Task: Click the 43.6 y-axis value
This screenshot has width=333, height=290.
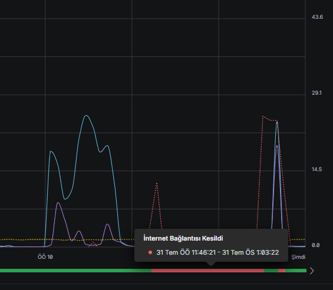Action: click(317, 17)
